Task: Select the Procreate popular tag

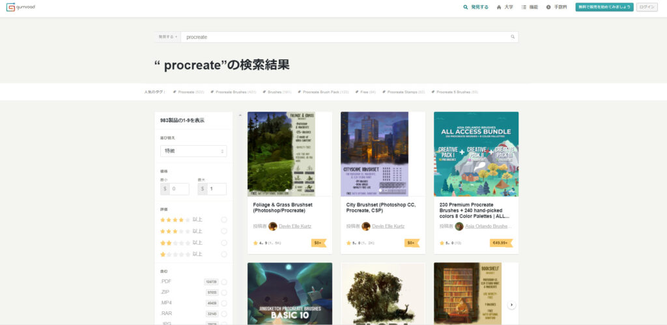Action: pyautogui.click(x=188, y=92)
